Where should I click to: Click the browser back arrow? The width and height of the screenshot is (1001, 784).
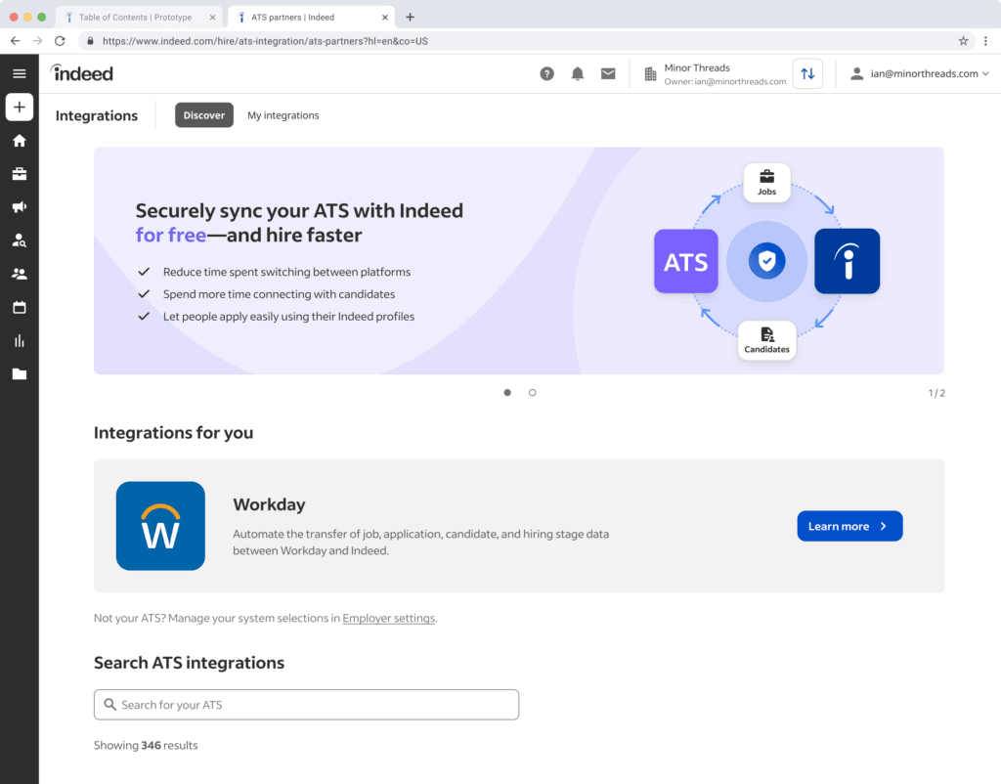pos(16,41)
